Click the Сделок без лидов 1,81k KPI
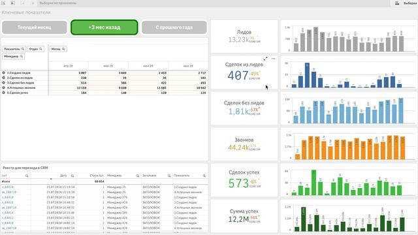The height and width of the screenshot is (235, 418). (x=244, y=108)
